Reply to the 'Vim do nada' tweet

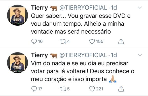34,89
